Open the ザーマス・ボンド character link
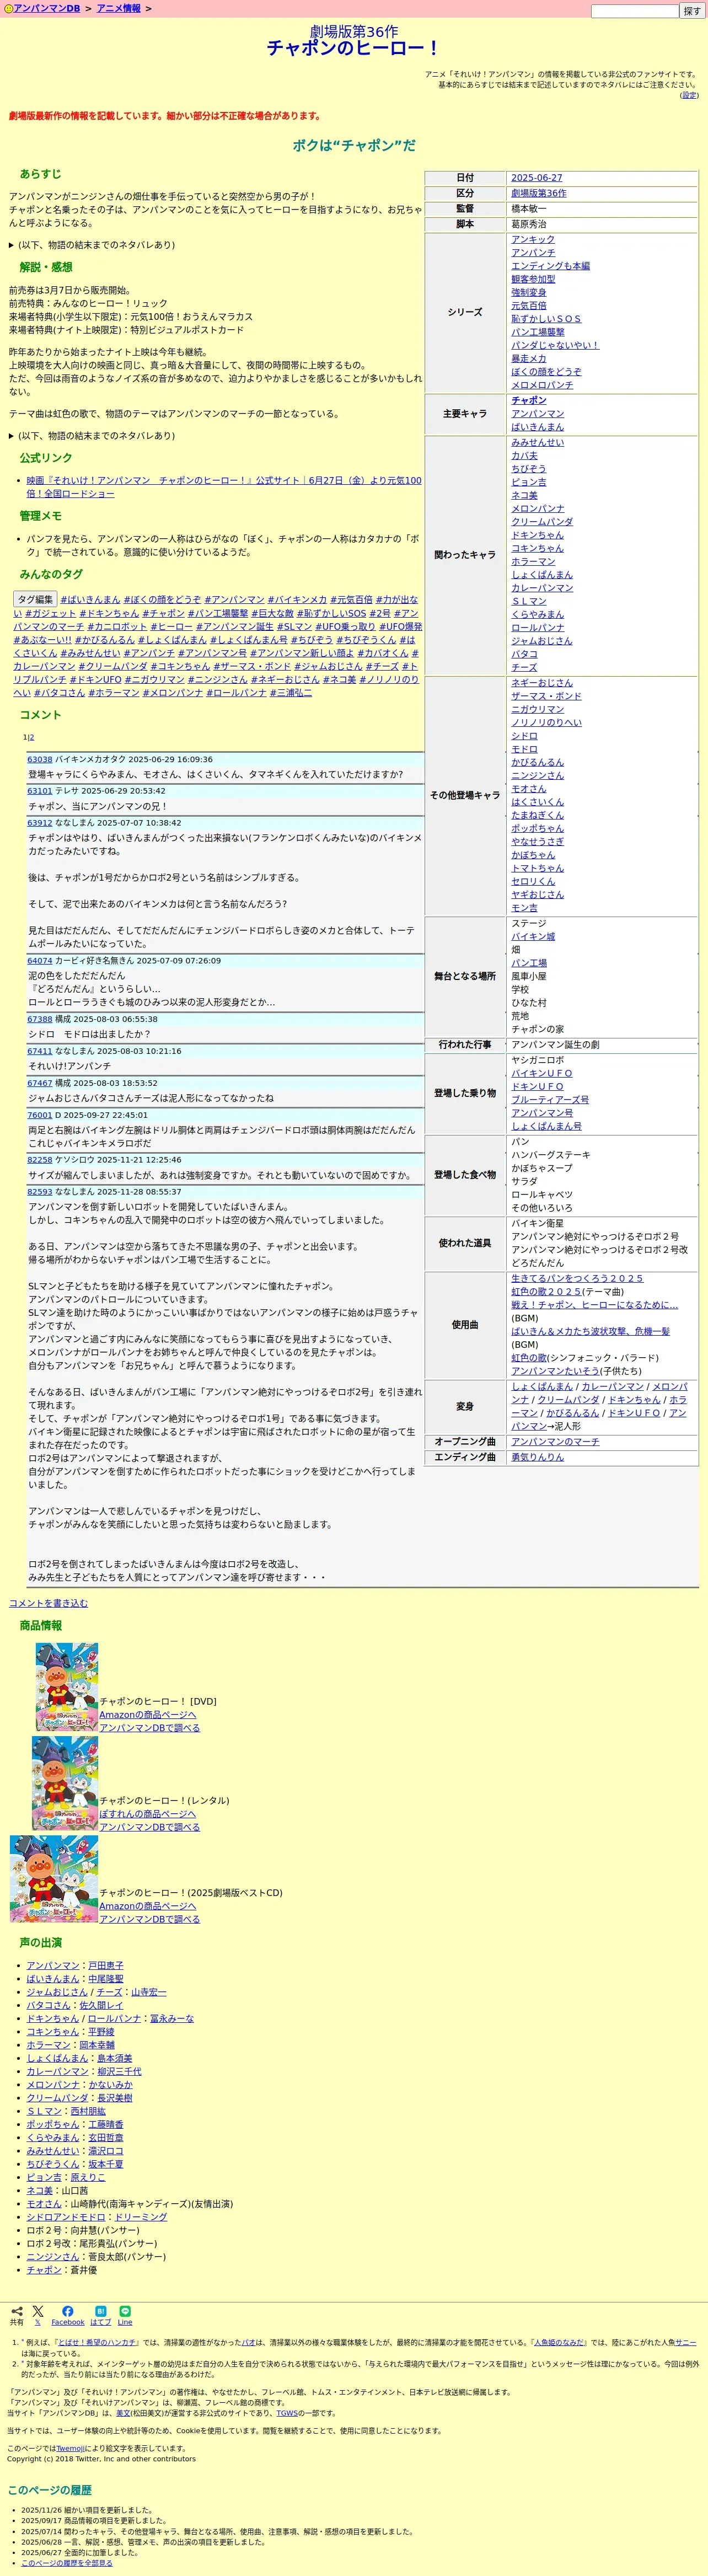This screenshot has width=708, height=2576. 546,696
